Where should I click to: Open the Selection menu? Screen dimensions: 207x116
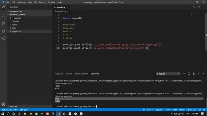(x=21, y=2)
